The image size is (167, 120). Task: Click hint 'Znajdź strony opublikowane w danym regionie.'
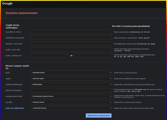click(x=130, y=79)
